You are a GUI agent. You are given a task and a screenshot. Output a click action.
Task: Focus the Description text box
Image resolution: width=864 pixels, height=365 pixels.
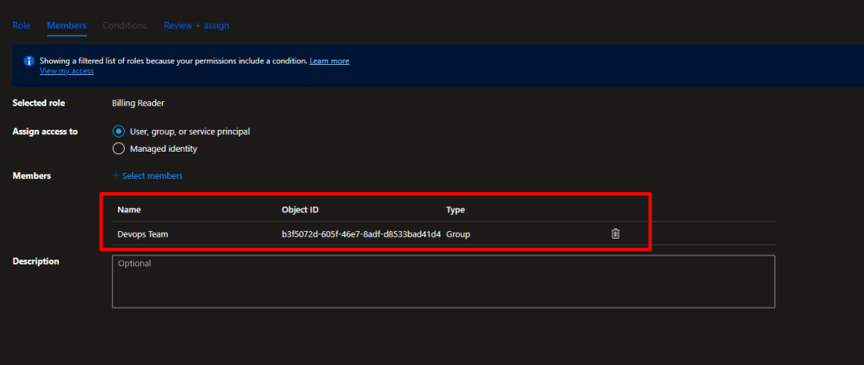443,282
